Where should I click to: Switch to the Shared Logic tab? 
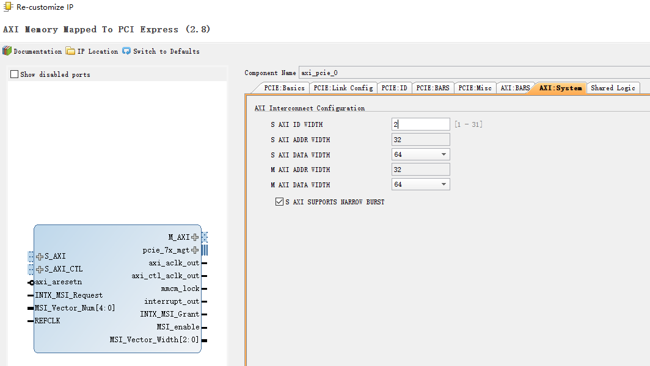point(612,87)
